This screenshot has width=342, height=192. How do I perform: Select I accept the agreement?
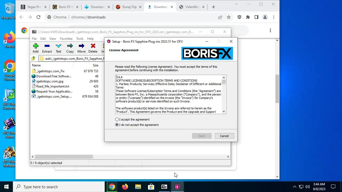click(132, 119)
